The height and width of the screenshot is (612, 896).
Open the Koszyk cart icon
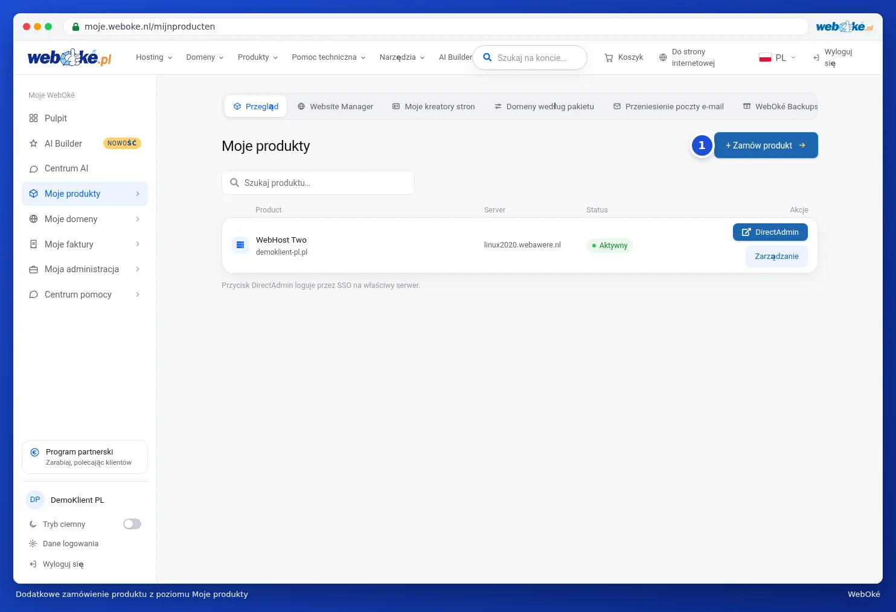(x=609, y=58)
